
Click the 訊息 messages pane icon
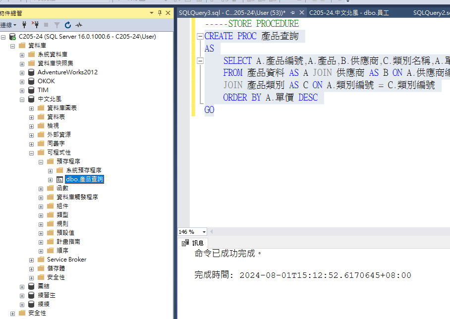(185, 243)
